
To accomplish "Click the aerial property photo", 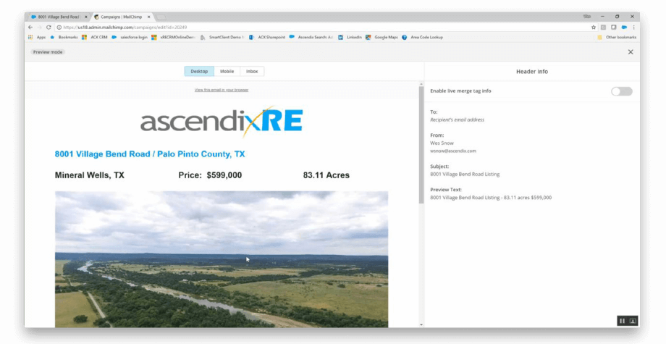I will click(222, 259).
